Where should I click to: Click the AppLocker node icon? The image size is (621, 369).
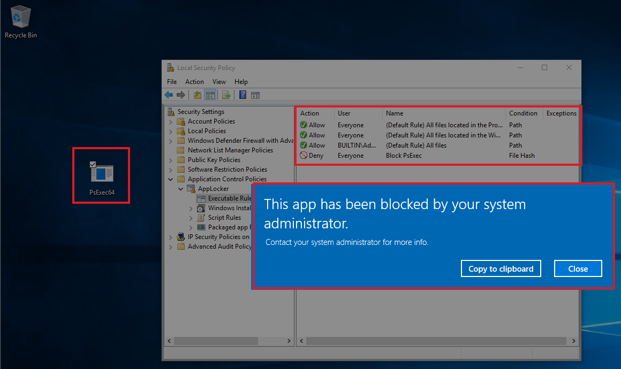pos(191,189)
